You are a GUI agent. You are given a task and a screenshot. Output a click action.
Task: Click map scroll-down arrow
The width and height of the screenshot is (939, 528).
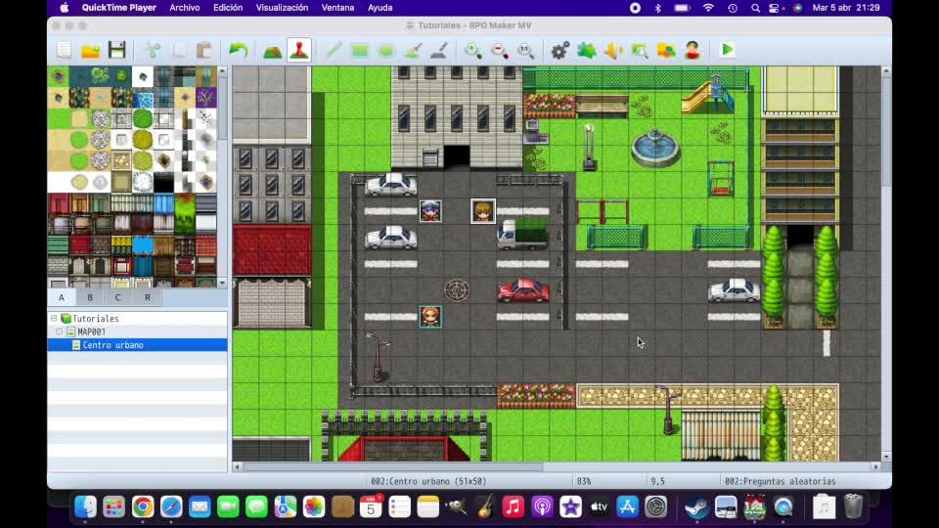(886, 457)
